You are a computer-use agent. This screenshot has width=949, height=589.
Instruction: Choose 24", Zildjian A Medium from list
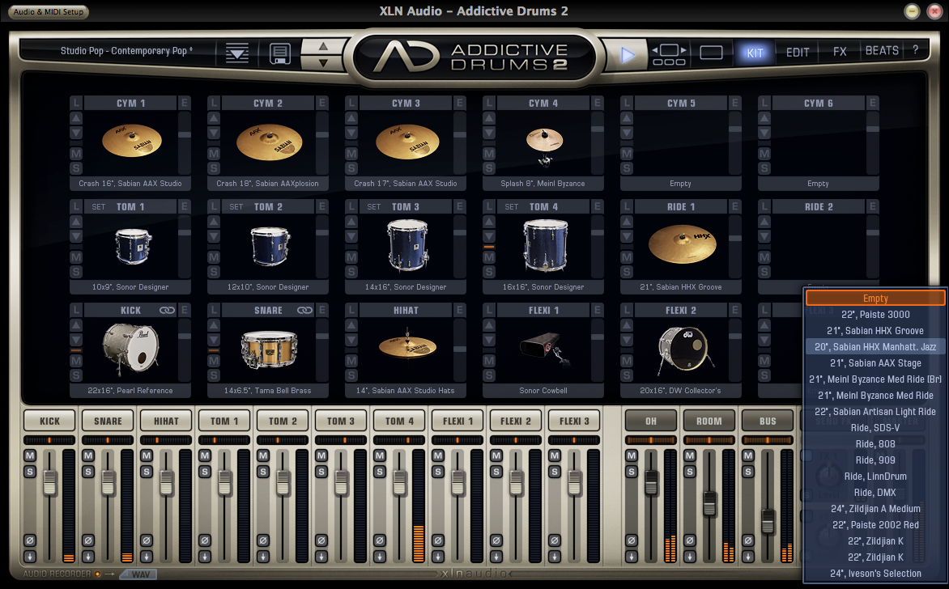pos(875,509)
